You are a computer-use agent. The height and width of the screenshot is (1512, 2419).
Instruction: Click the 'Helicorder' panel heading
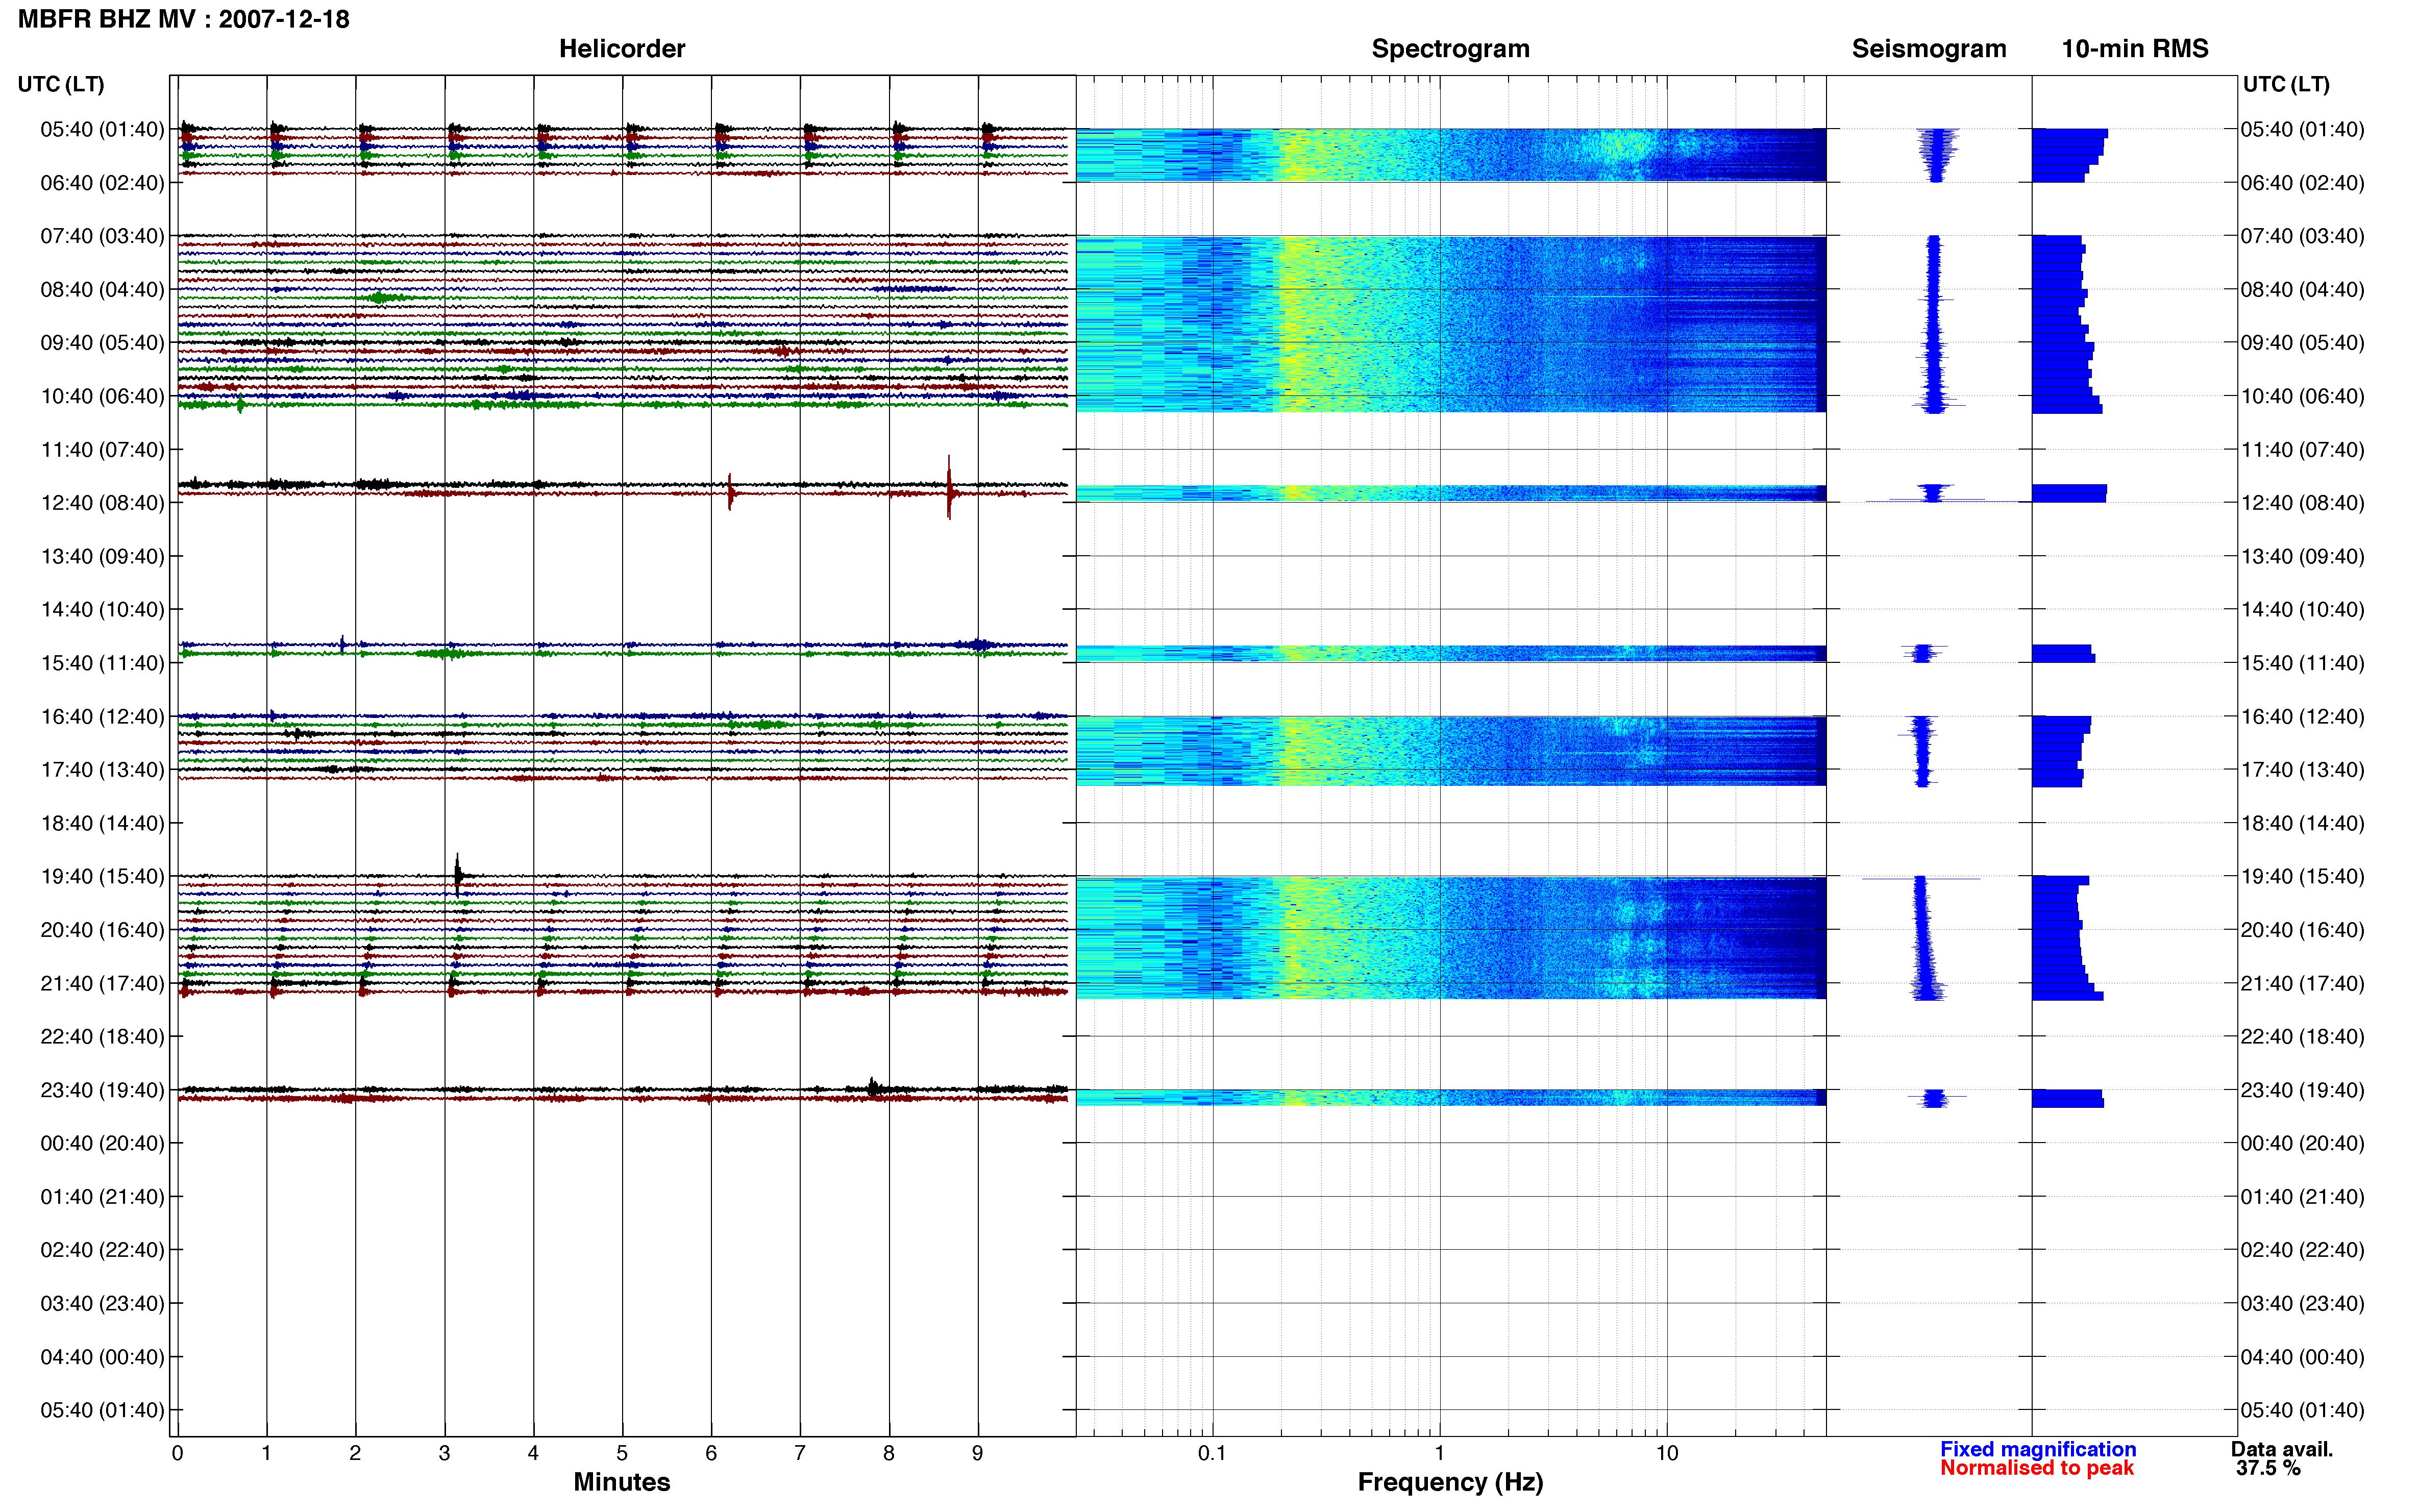tap(621, 48)
